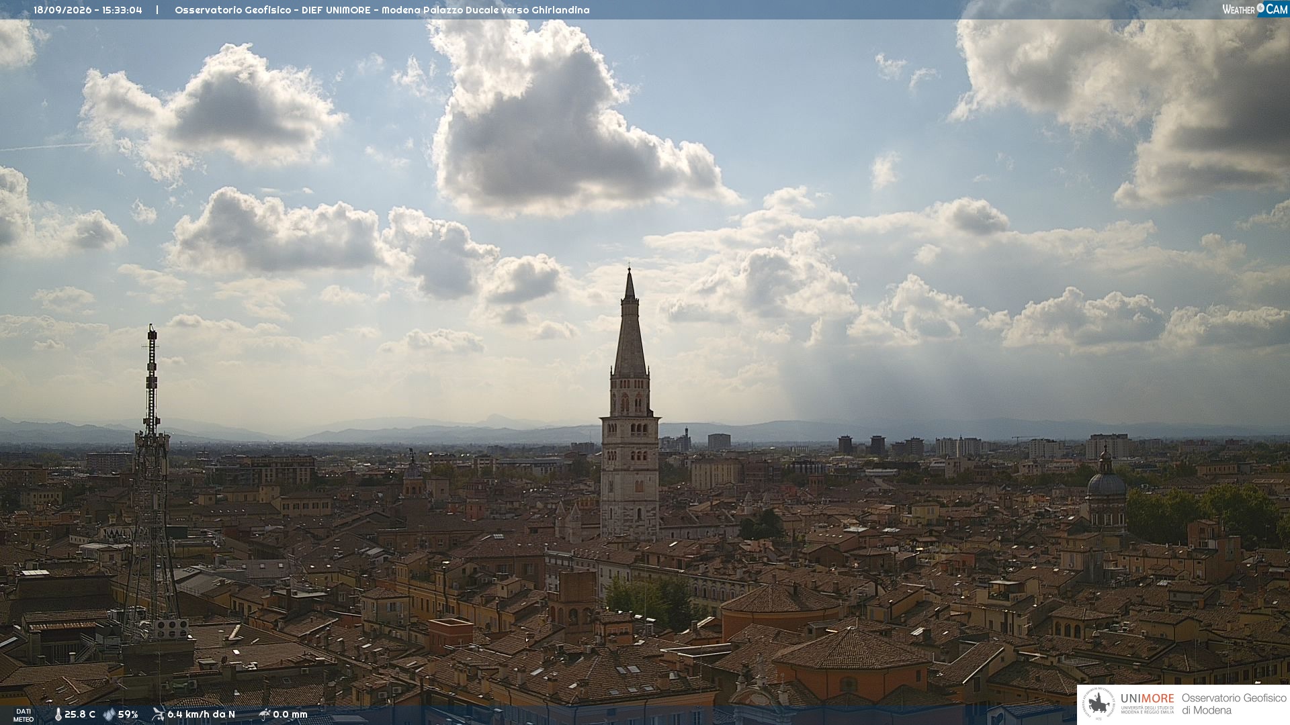This screenshot has height=725, width=1290.
Task: Click the UNIMORE university seal emblem
Action: pos(1099,704)
